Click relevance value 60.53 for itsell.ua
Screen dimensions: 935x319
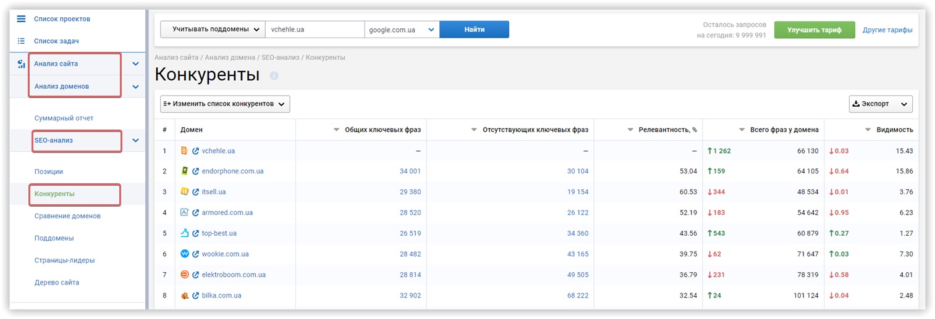[687, 192]
